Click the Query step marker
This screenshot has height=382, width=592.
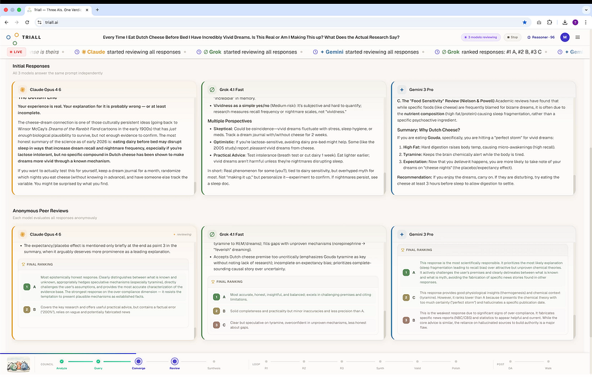click(x=98, y=361)
